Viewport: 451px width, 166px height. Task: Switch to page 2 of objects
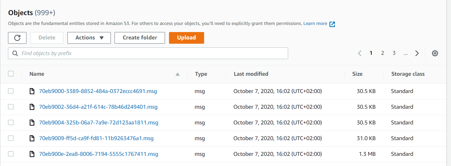coord(382,53)
